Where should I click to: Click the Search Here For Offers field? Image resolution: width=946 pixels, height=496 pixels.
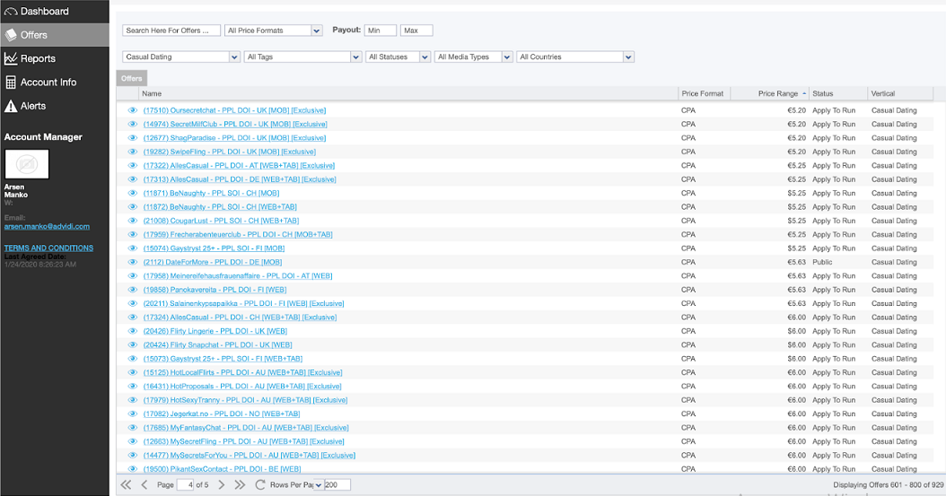[x=171, y=30]
